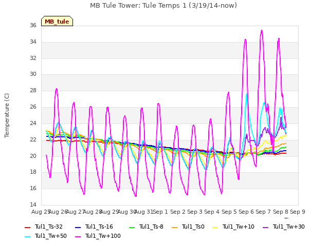Image resolution: width=329 pixels, height=246 pixels.
Task: Click the Sep 1 x-axis date label
Action: (160, 212)
